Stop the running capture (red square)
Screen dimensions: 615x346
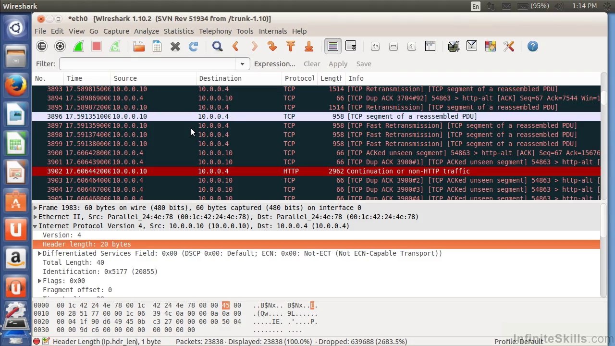point(97,46)
